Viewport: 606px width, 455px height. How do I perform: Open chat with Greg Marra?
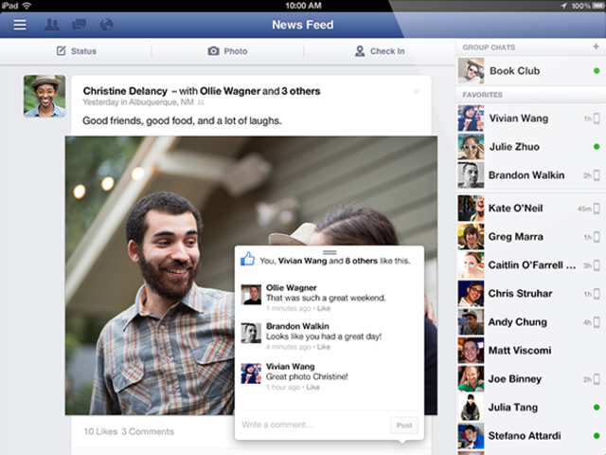(530, 236)
